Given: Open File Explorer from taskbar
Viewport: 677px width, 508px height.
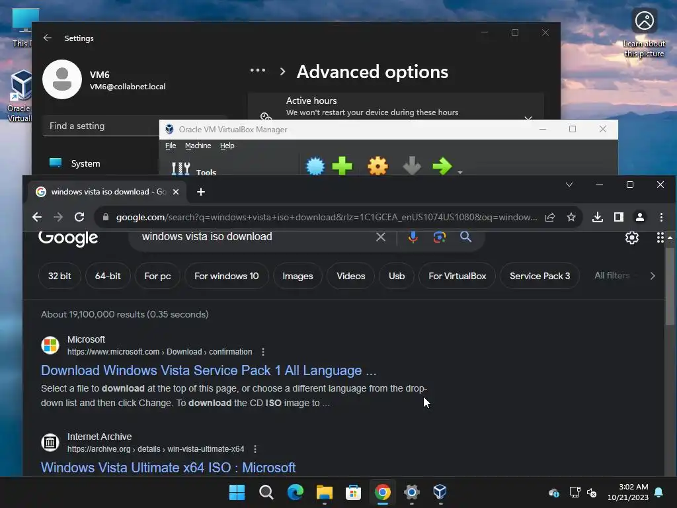Looking at the screenshot, I should [324, 492].
